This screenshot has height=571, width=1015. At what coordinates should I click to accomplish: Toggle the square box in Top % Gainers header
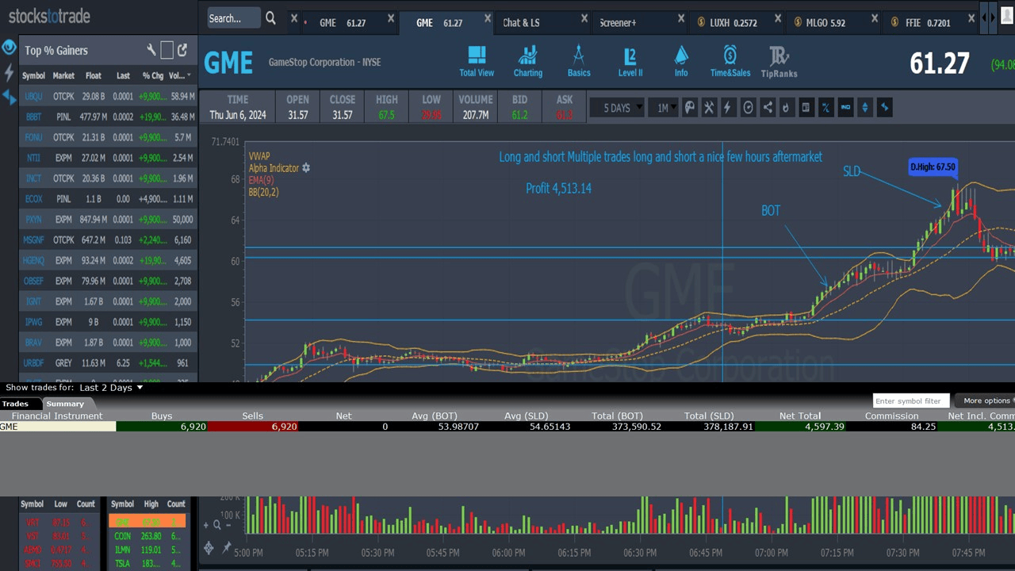coord(167,50)
